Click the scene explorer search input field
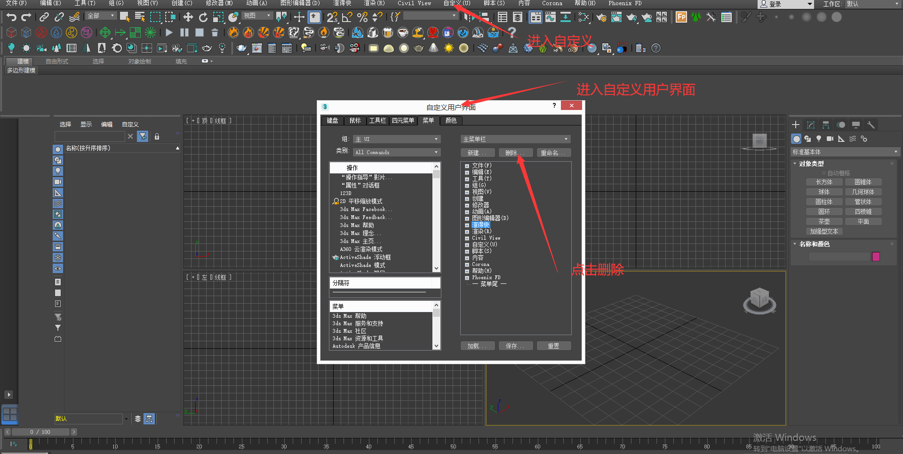 pos(89,136)
